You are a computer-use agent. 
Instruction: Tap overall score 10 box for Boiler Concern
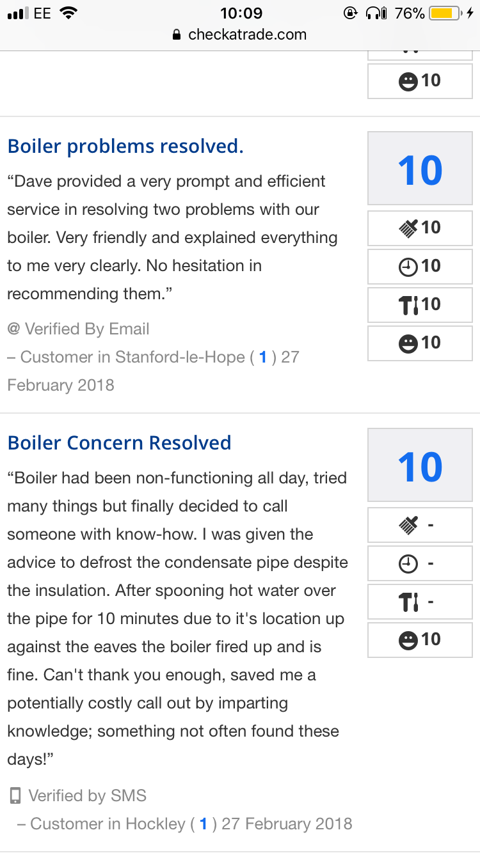click(x=420, y=466)
